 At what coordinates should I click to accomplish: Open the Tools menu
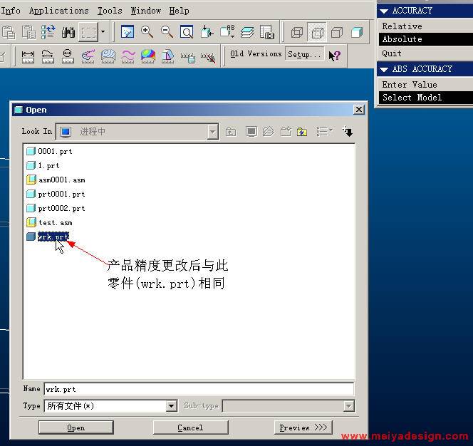pos(109,11)
